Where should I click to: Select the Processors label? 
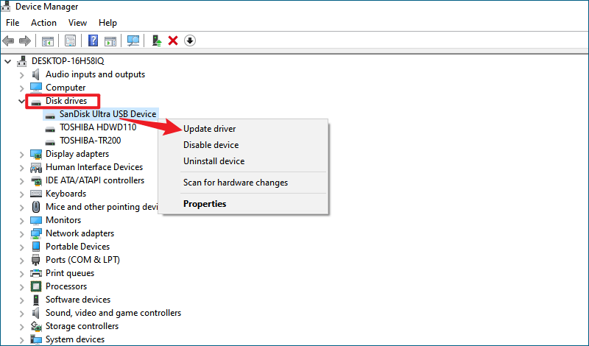click(66, 286)
